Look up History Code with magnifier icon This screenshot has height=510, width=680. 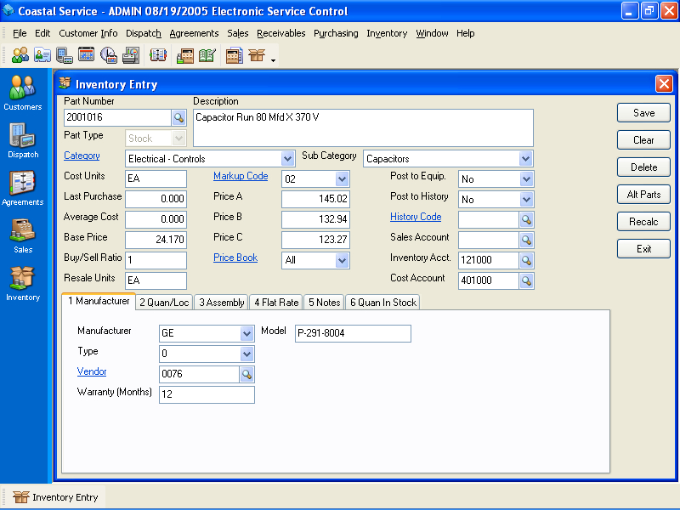(526, 220)
